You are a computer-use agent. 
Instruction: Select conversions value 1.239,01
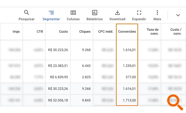pyautogui.click(x=129, y=66)
